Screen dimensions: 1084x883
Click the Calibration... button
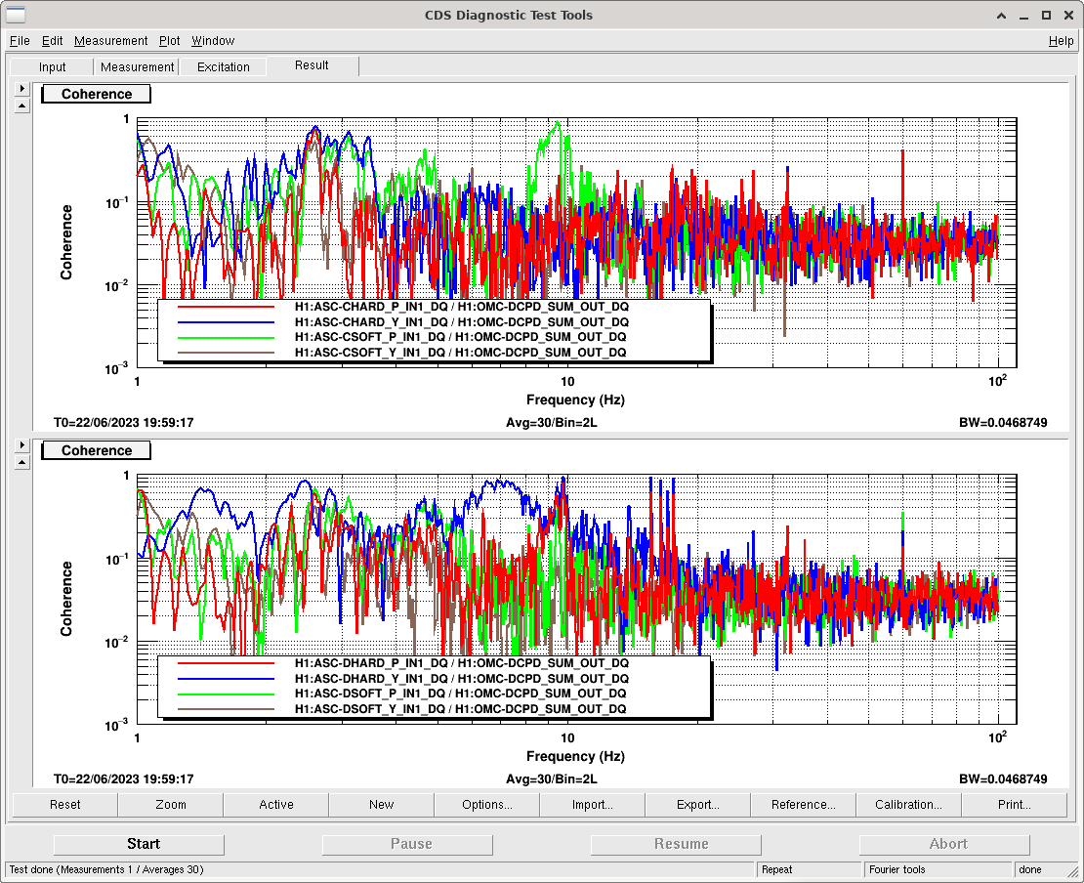point(908,805)
